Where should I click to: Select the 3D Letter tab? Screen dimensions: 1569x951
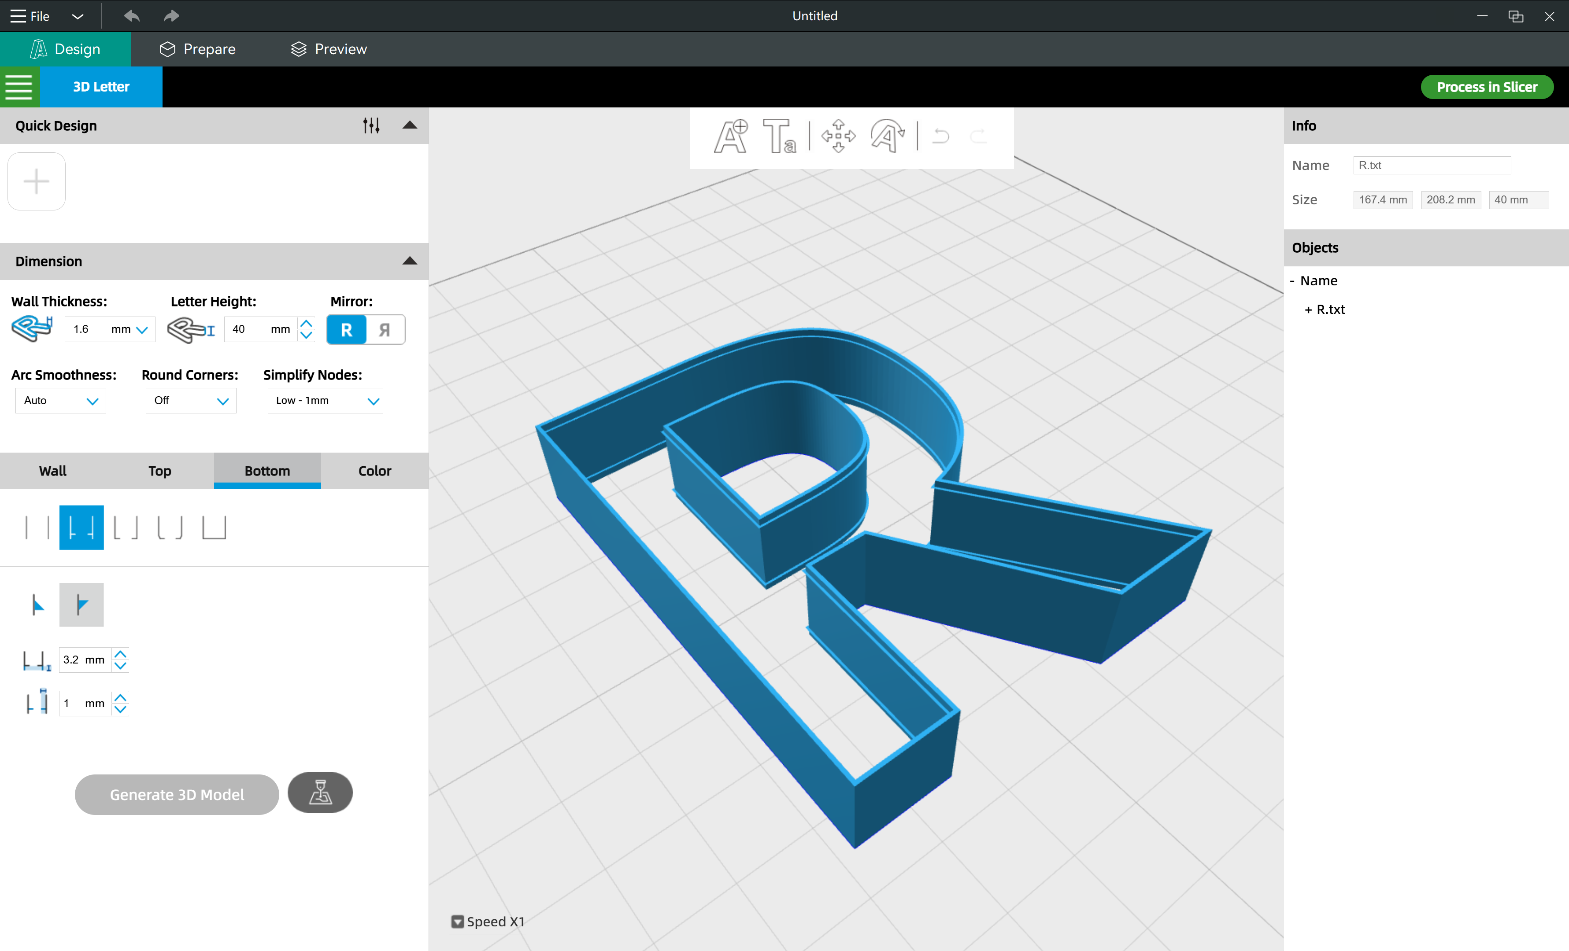point(101,87)
